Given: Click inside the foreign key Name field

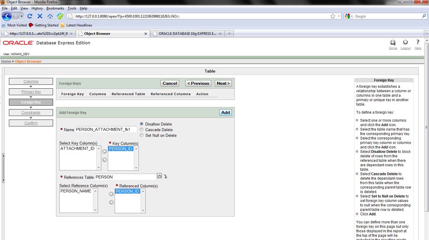Looking at the screenshot, I should (x=106, y=129).
